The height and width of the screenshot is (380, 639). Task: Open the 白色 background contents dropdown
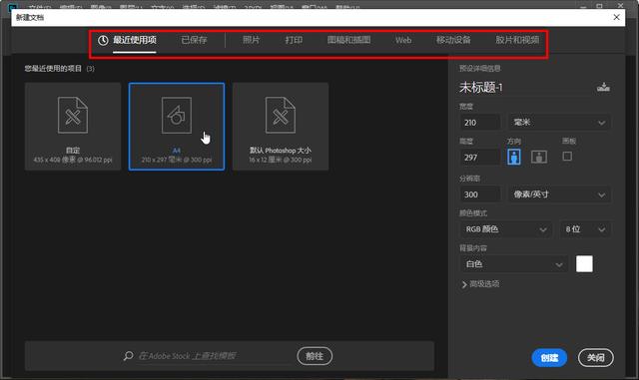coord(513,264)
